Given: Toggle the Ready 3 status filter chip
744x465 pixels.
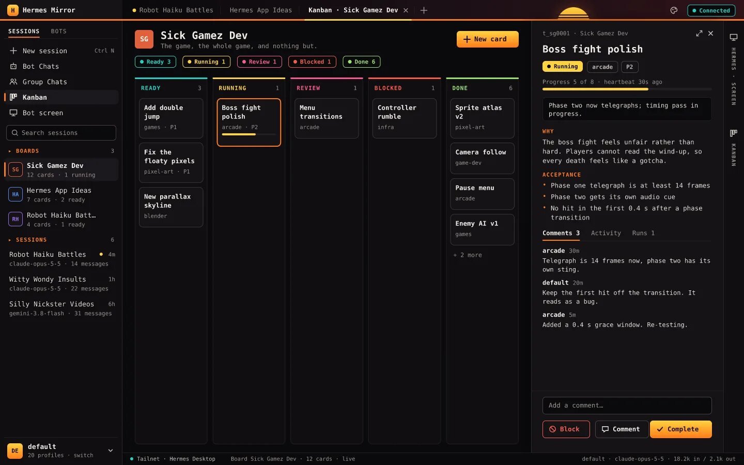Looking at the screenshot, I should 156,62.
